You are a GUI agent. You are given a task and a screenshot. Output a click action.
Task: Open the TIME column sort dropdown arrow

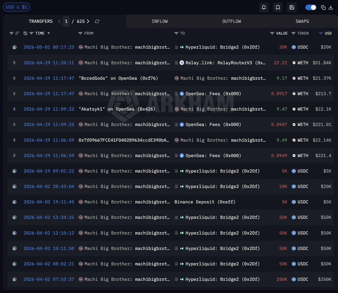pyautogui.click(x=48, y=33)
